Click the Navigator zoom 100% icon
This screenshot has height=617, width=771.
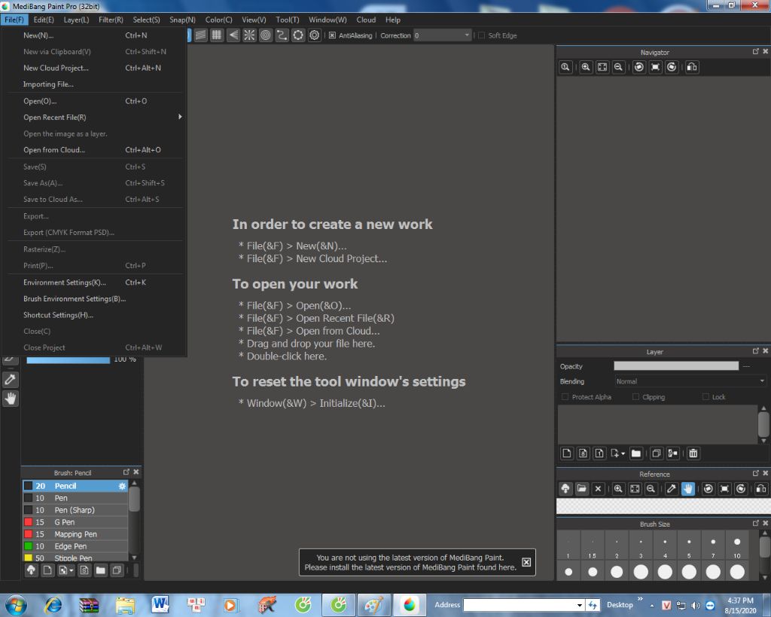pyautogui.click(x=565, y=67)
